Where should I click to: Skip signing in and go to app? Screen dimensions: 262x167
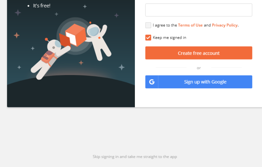[x=135, y=156]
